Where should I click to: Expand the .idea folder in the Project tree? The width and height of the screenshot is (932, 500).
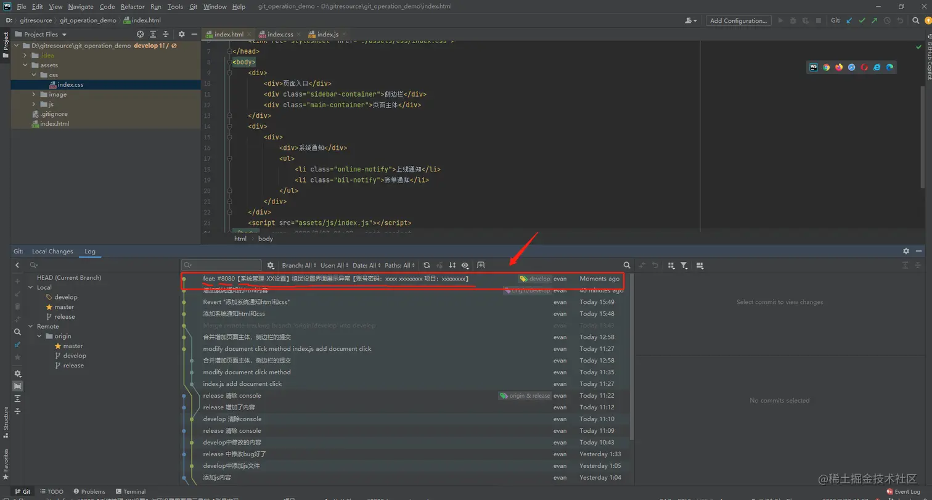pyautogui.click(x=25, y=55)
